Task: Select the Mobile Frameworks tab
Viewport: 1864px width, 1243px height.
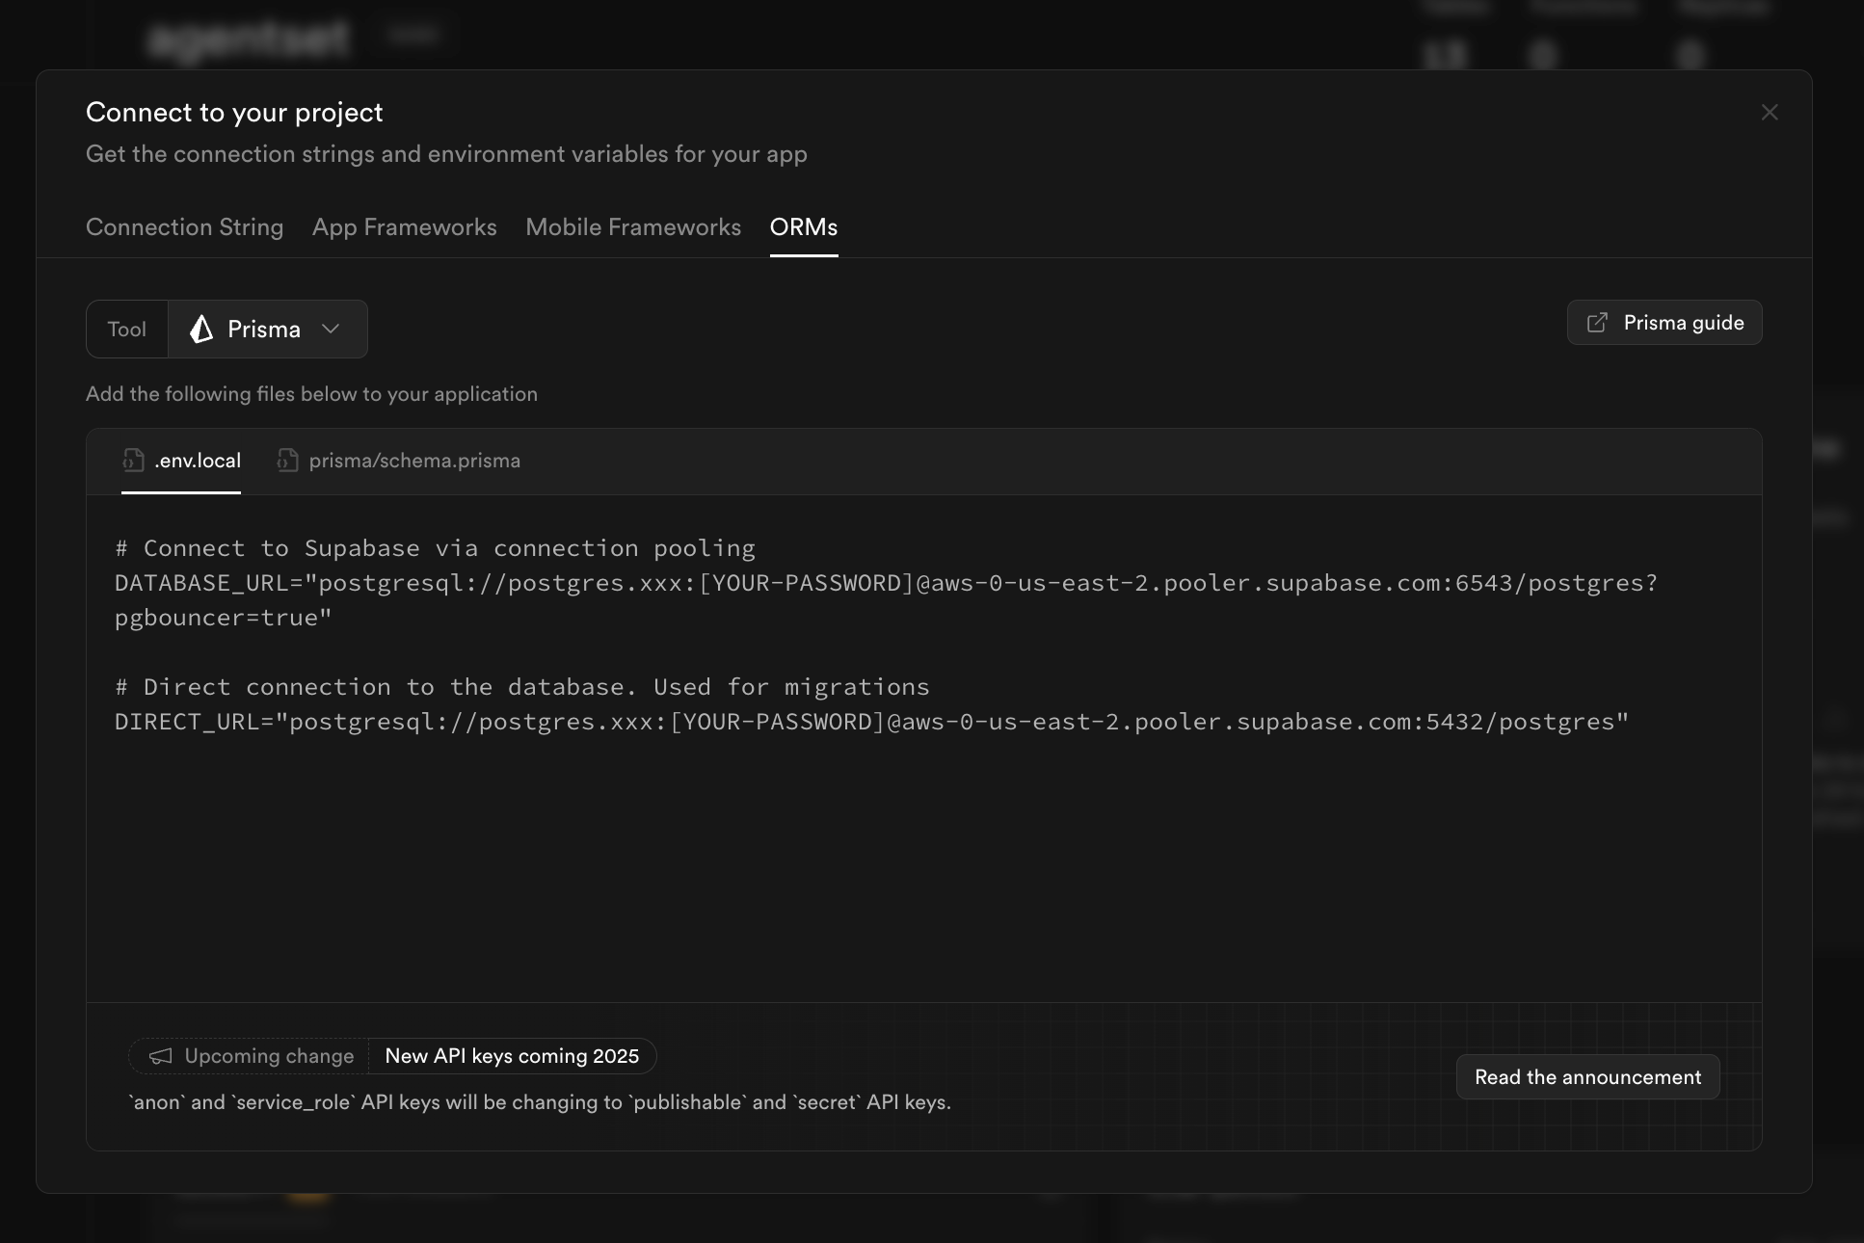Action: [633, 227]
